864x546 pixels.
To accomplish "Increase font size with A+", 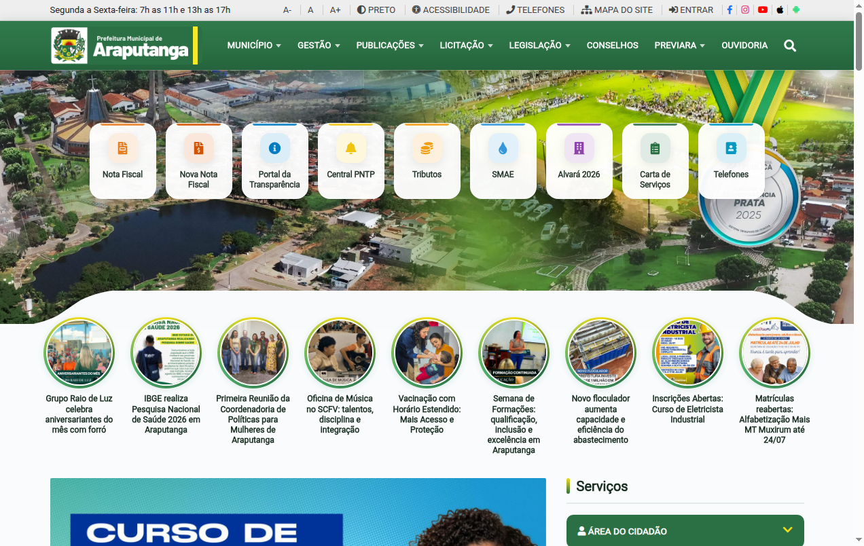I will (x=336, y=10).
